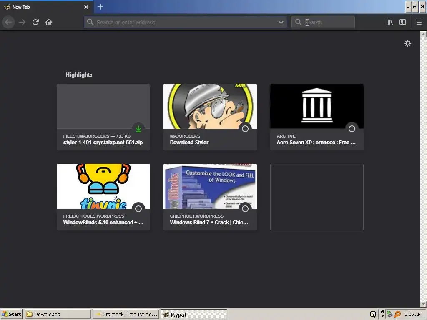Screen dimensions: 427x320
Task: Open styler-1-401-crystalxp.net-551.zip highlight
Action: (x=103, y=117)
